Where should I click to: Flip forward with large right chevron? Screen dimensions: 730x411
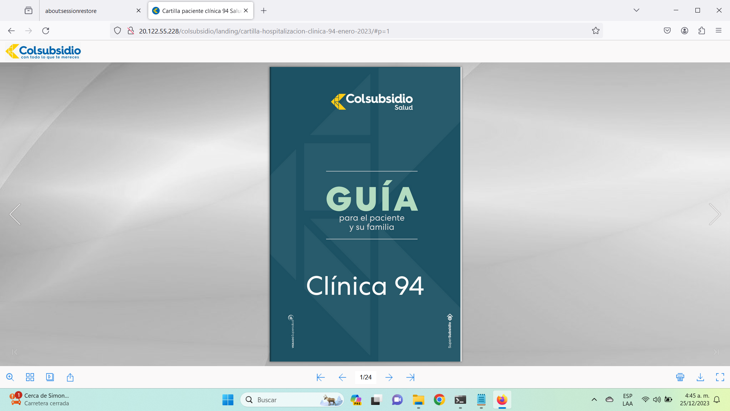pos(714,214)
